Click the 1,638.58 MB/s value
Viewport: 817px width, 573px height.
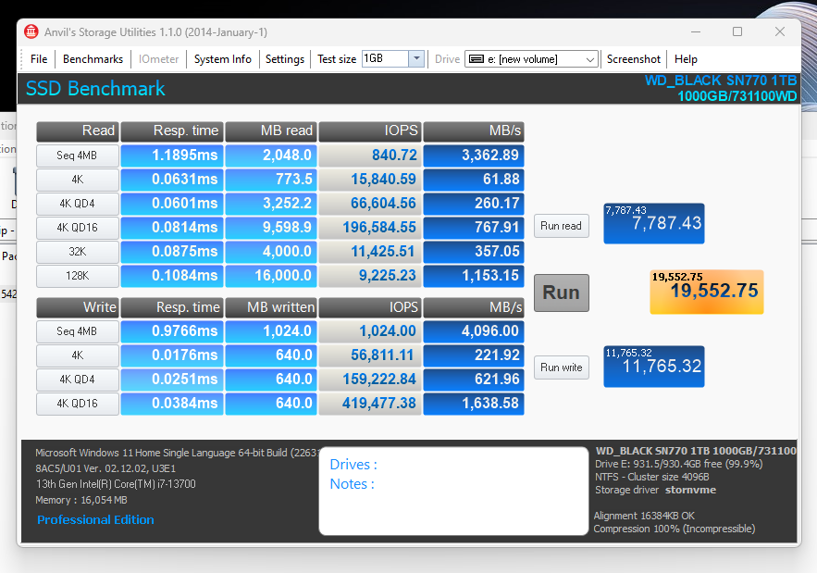coord(474,403)
